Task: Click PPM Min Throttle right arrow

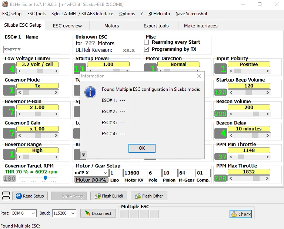Action: (268, 157)
